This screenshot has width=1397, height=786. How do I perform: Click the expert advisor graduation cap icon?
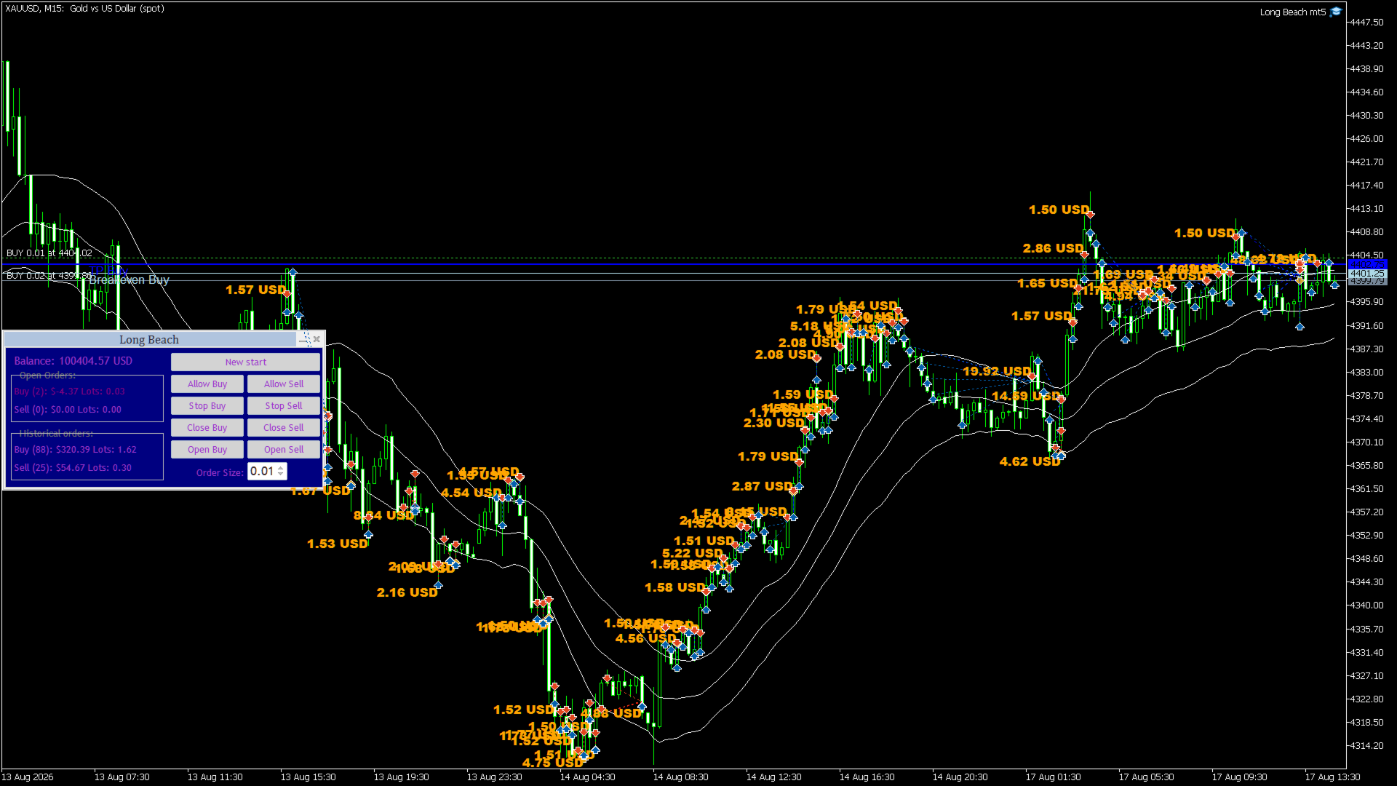(x=1336, y=12)
